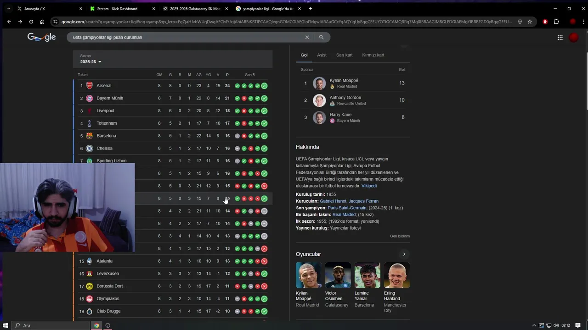
Task: Click the Club Brugge crest
Action: coord(90,311)
